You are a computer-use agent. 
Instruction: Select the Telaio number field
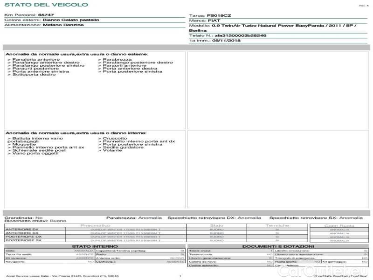[x=228, y=35]
